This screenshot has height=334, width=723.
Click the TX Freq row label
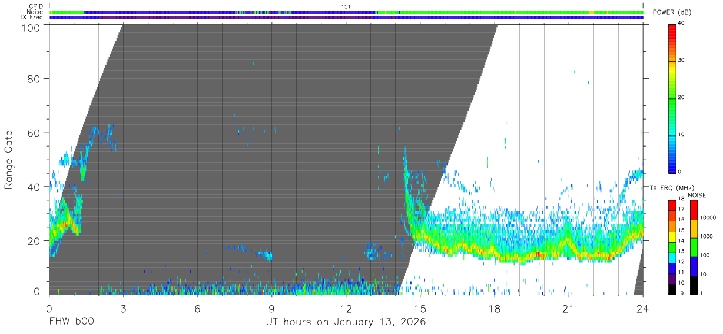pos(31,17)
